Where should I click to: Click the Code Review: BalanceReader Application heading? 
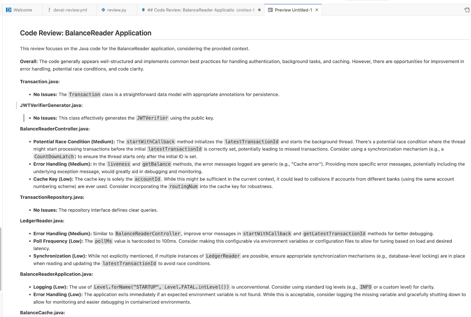point(86,33)
